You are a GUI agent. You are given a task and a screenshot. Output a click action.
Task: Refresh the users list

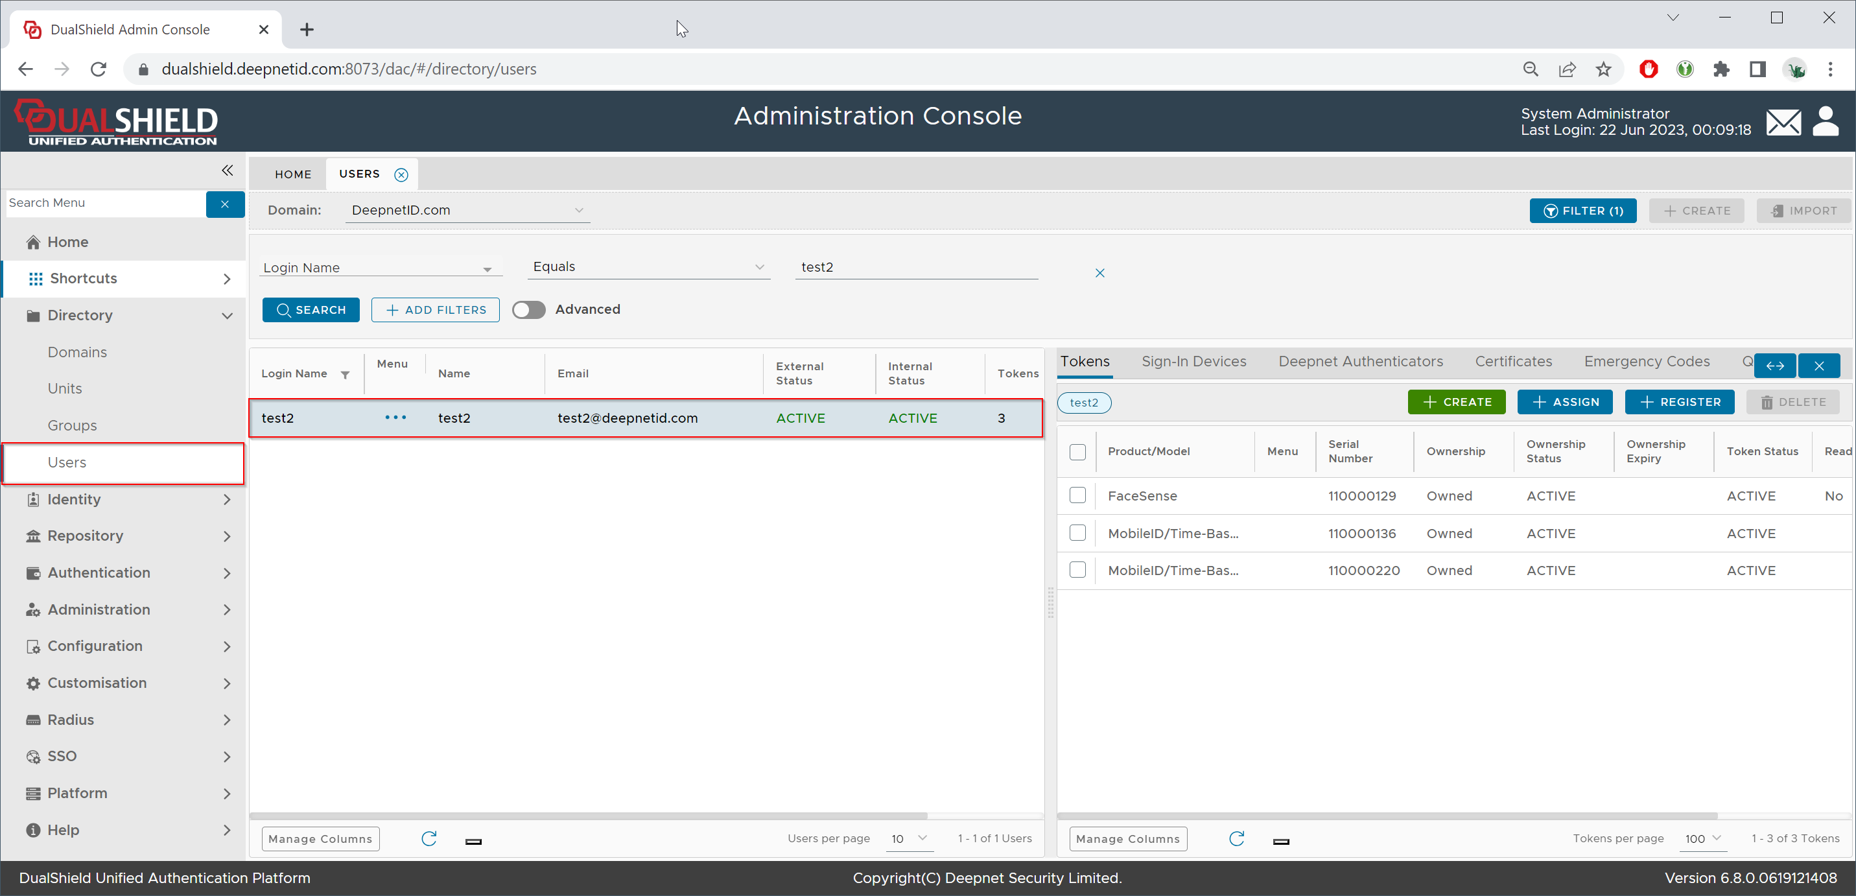(x=429, y=838)
